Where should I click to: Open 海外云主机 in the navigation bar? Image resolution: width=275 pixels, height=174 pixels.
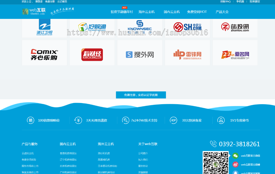click(146, 12)
